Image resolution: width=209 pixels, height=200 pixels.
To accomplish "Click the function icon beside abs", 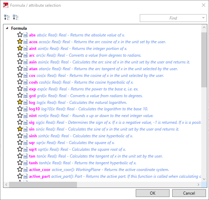I will click(x=25, y=35).
